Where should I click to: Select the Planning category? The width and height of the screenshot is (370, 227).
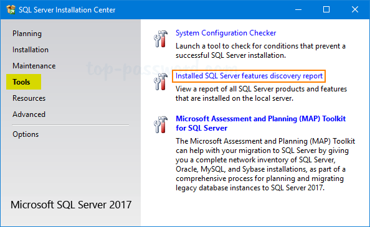27,34
